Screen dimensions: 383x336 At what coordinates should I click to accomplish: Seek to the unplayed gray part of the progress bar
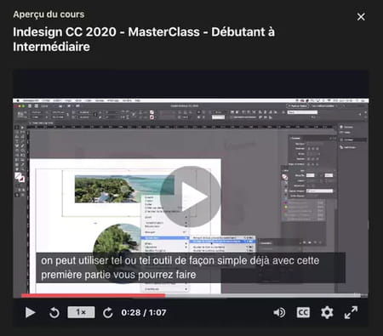263,295
